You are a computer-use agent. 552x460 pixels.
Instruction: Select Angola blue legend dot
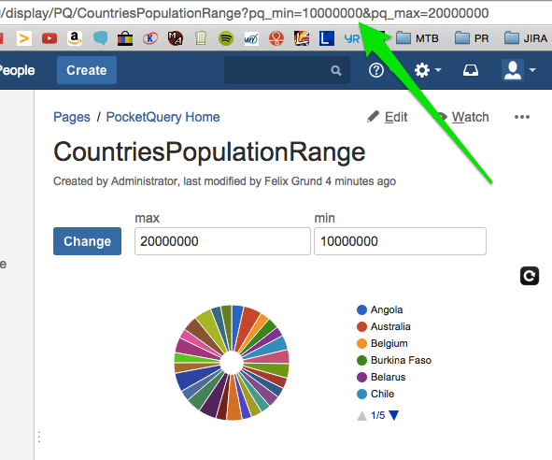[361, 309]
